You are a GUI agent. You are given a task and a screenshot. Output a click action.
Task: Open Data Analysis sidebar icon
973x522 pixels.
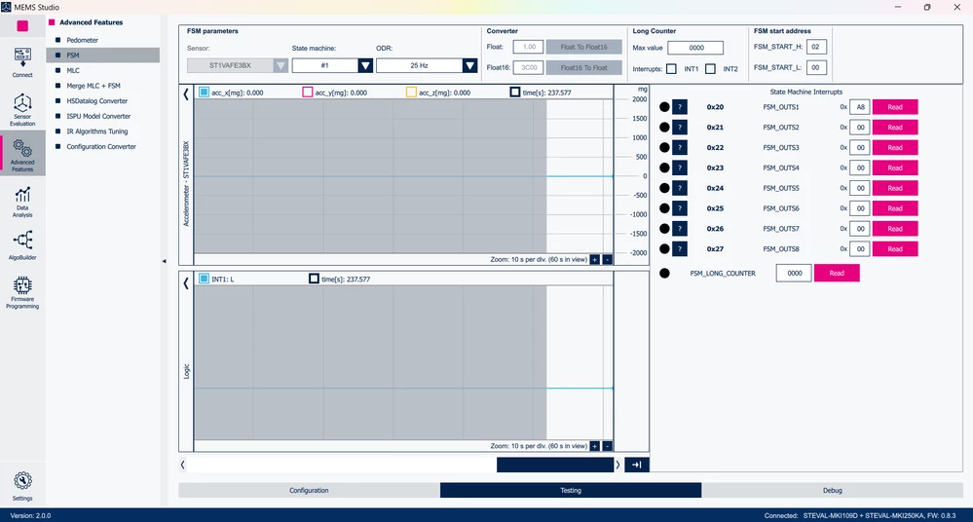click(x=22, y=202)
